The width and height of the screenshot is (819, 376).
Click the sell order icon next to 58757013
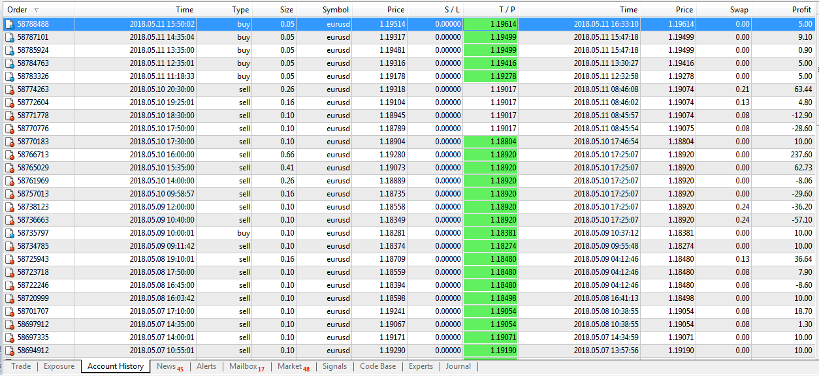(10, 194)
